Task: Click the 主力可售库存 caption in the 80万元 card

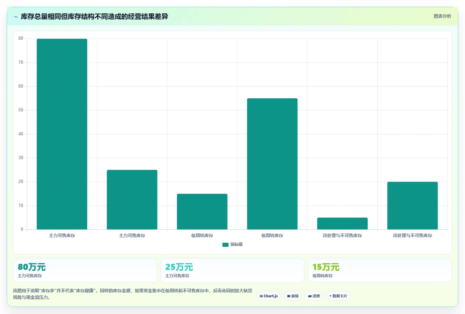Action: click(30, 276)
